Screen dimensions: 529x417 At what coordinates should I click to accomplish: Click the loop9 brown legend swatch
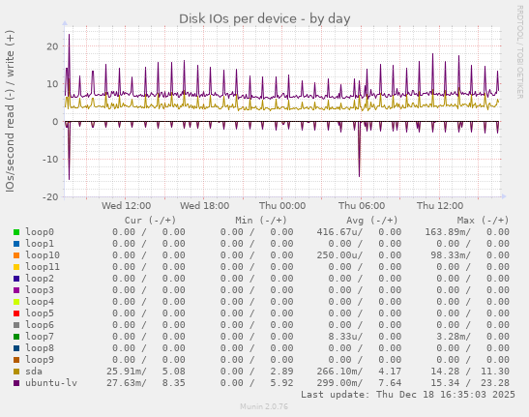point(16,360)
